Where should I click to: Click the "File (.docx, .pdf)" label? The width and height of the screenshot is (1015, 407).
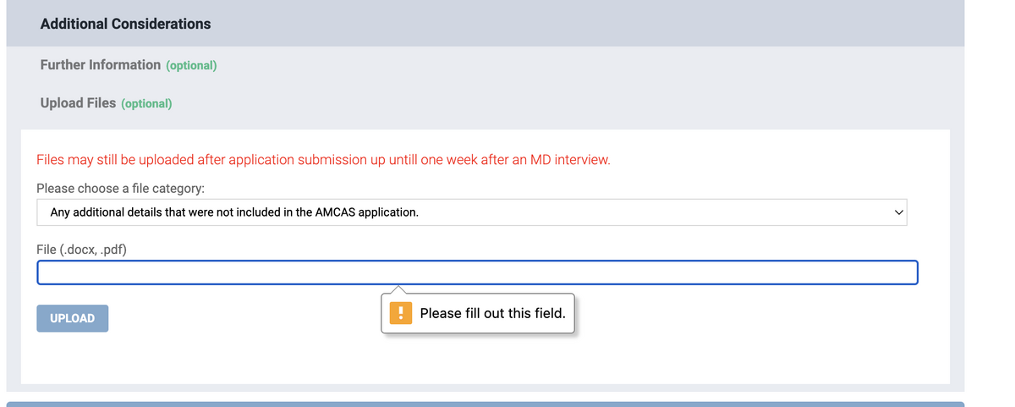coord(82,249)
